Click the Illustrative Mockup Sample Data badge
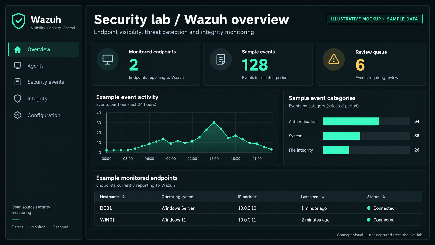435x245 pixels. tap(374, 19)
